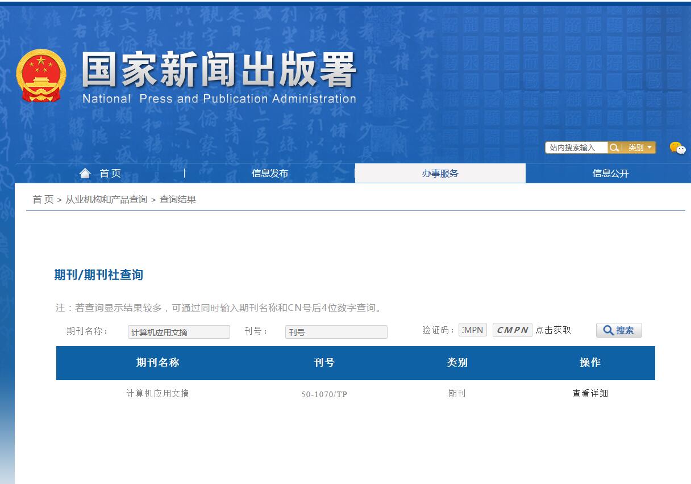
Task: Click the 期刊名称 journal name input field
Action: pos(178,332)
